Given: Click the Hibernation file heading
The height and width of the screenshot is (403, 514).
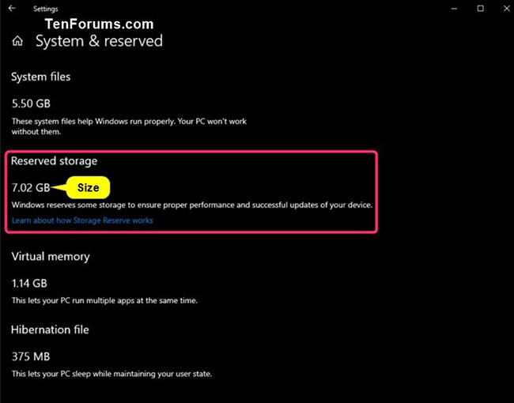Looking at the screenshot, I should pyautogui.click(x=50, y=330).
